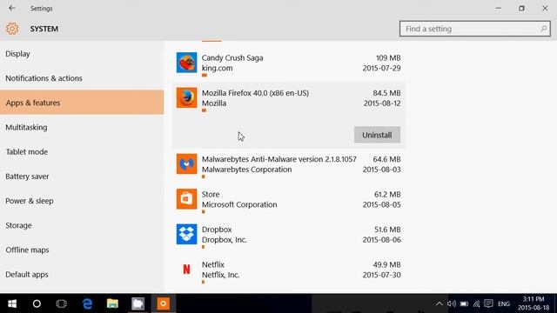This screenshot has width=557, height=313.
Task: Open Multitasking settings
Action: (82, 127)
